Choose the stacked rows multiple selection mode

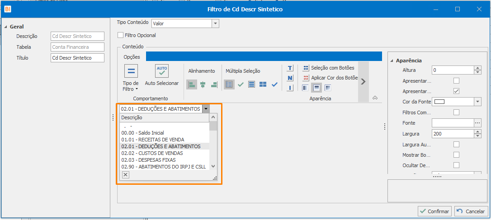click(251, 84)
